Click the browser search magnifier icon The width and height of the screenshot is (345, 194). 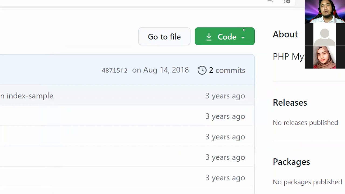tap(270, 1)
